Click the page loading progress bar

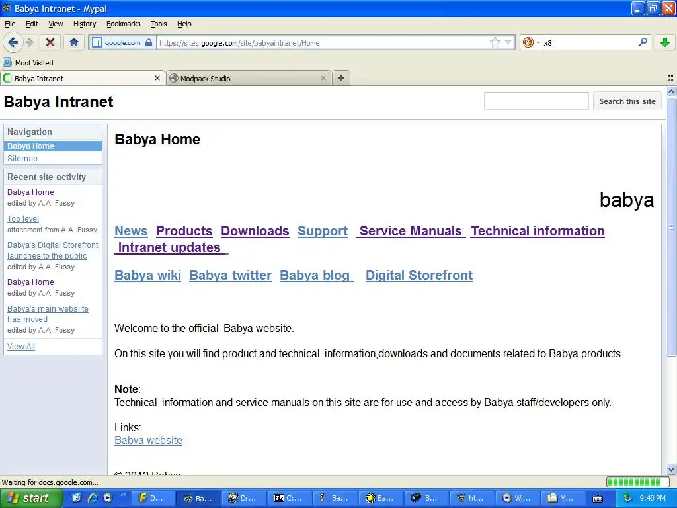pyautogui.click(x=639, y=482)
